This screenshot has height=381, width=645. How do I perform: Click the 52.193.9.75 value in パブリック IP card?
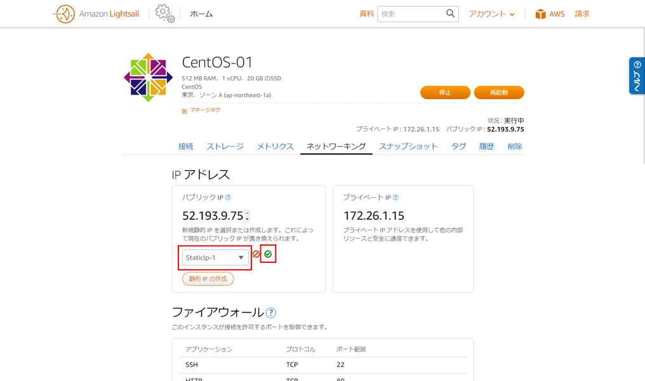pyautogui.click(x=213, y=216)
